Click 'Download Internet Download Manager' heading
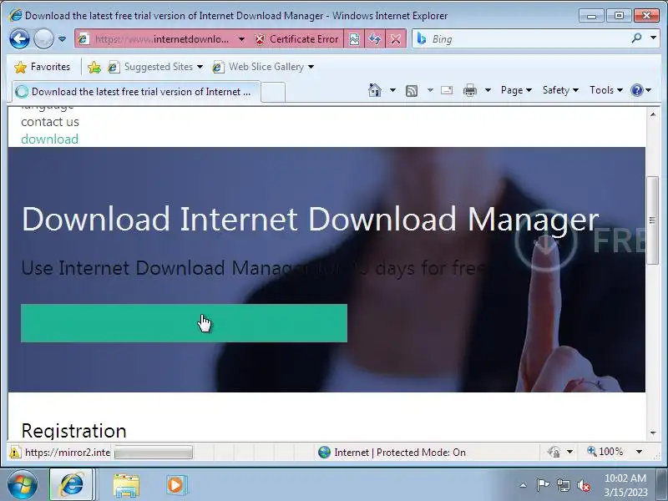 [310, 219]
